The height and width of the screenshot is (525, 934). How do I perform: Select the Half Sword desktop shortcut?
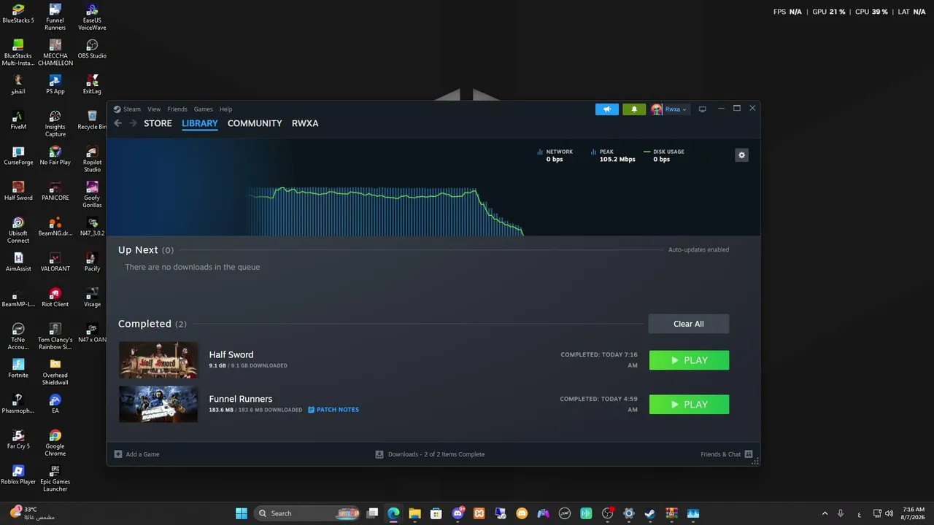[18, 191]
